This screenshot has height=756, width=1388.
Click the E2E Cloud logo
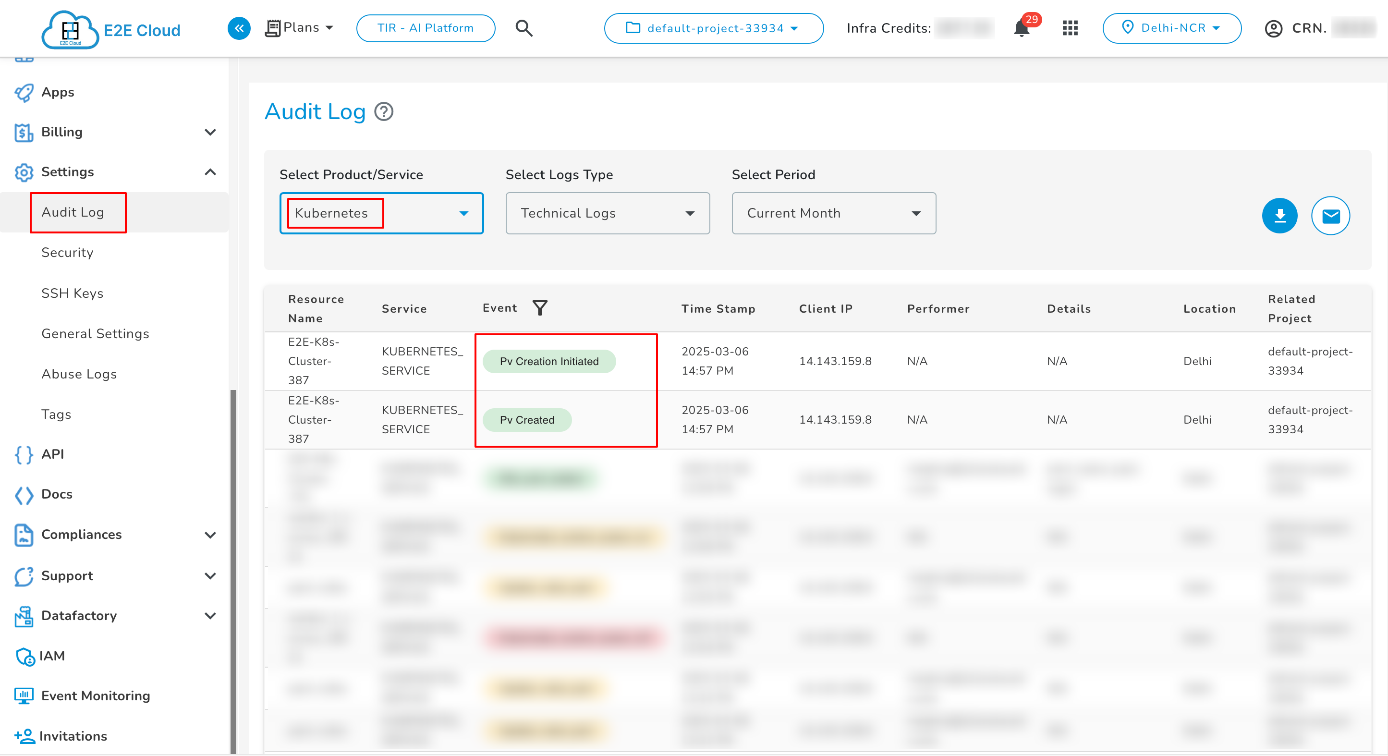(111, 29)
